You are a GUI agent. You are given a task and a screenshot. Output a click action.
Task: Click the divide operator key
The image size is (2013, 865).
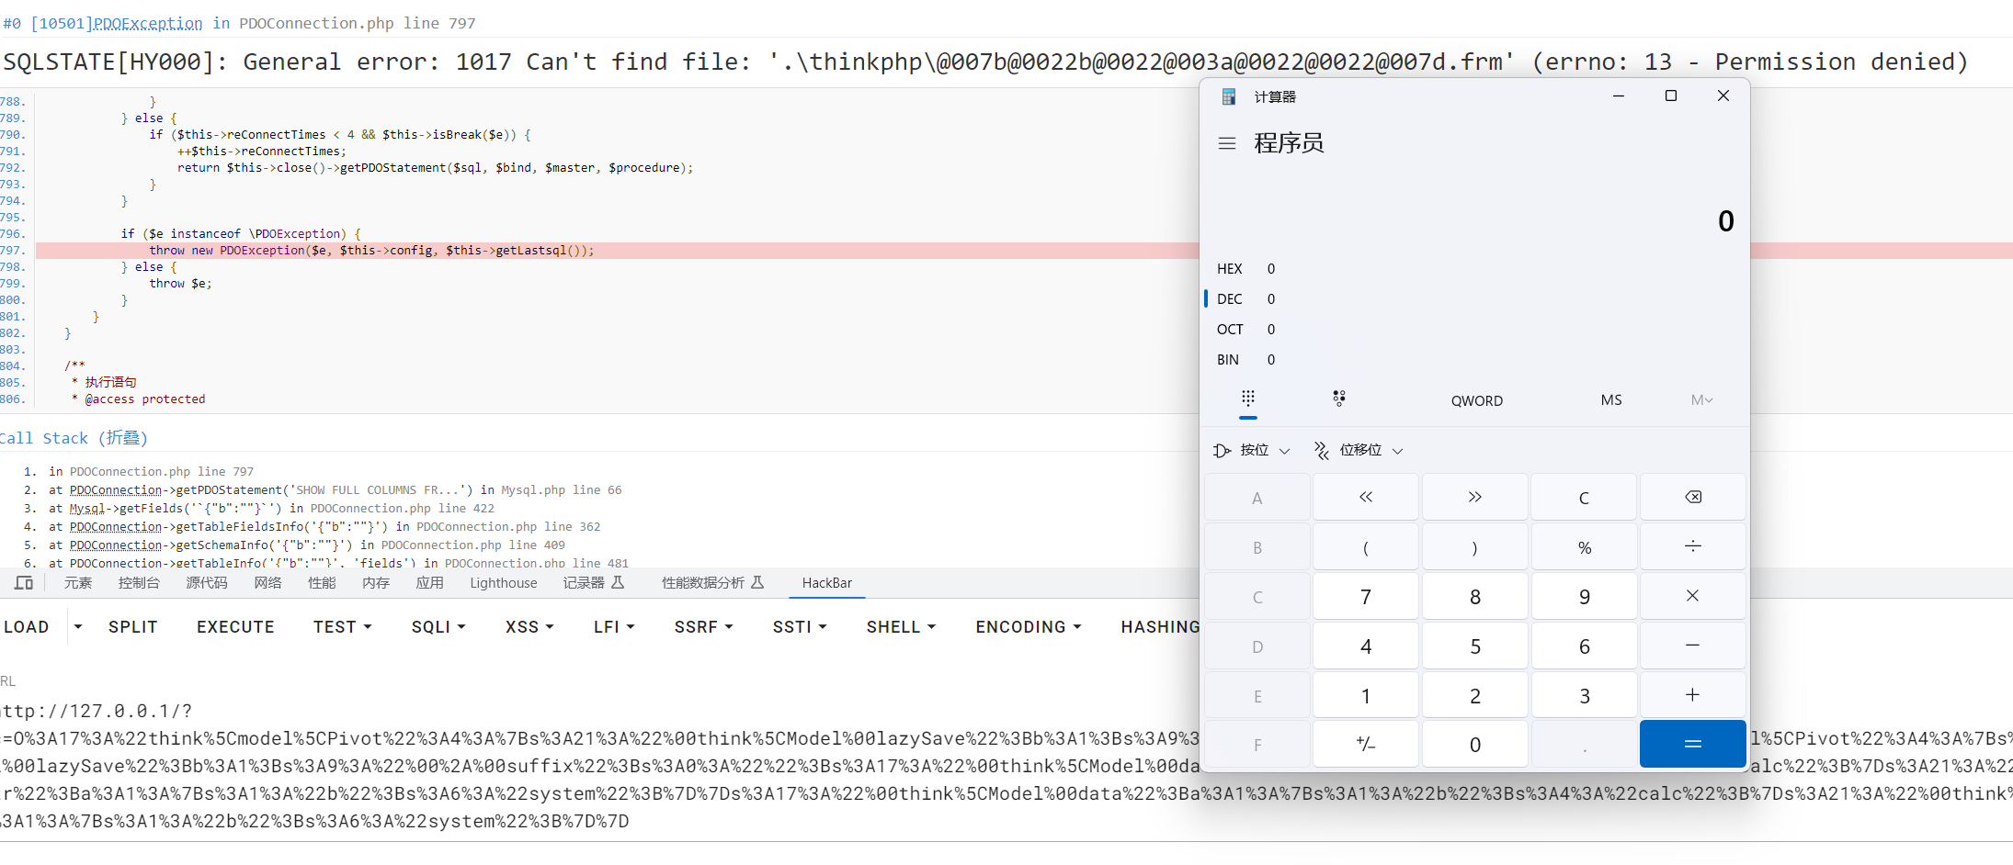point(1692,546)
